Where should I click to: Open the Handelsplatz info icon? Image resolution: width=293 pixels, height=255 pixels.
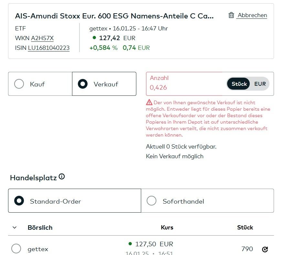(x=62, y=177)
